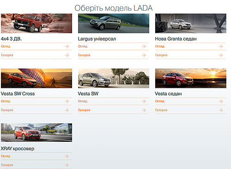This screenshot has height=169, width=231.
Task: Click the arrow beside XRAY кросовер Галерея
Action: click(x=67, y=165)
